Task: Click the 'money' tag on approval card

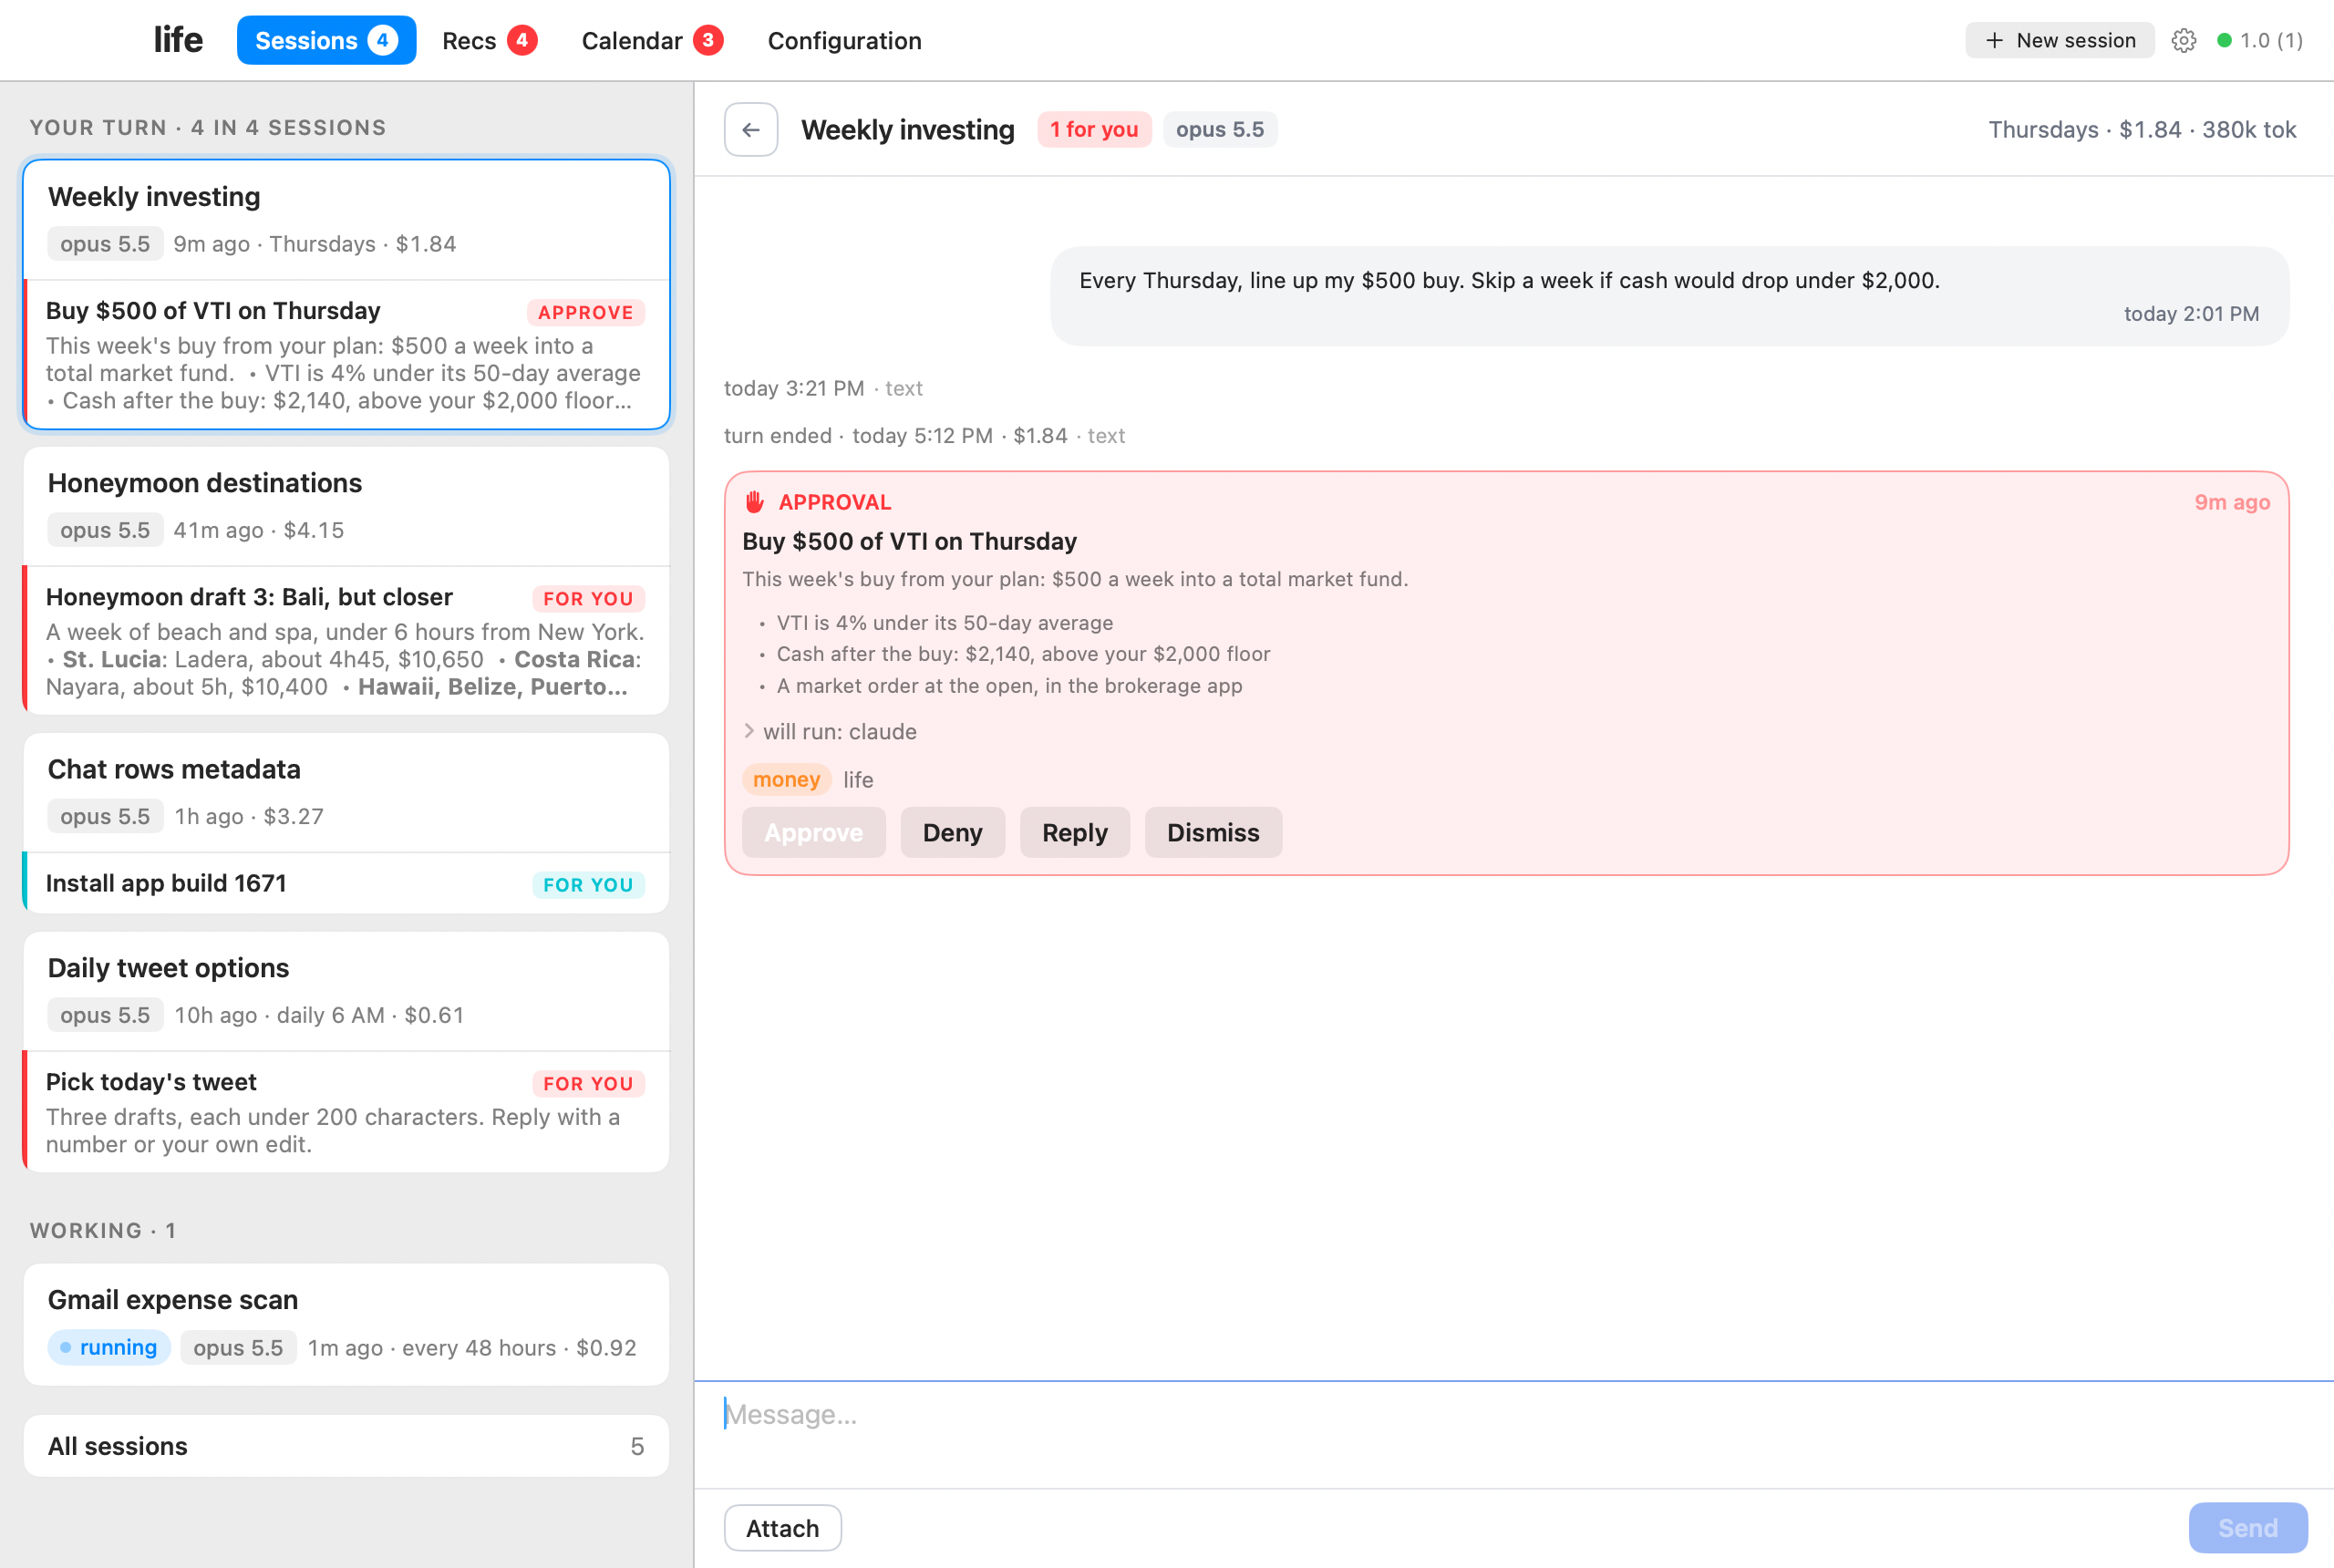Action: 786,779
